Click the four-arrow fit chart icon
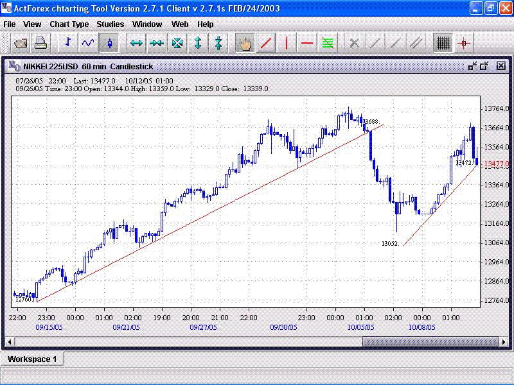The image size is (514, 385). [x=177, y=43]
